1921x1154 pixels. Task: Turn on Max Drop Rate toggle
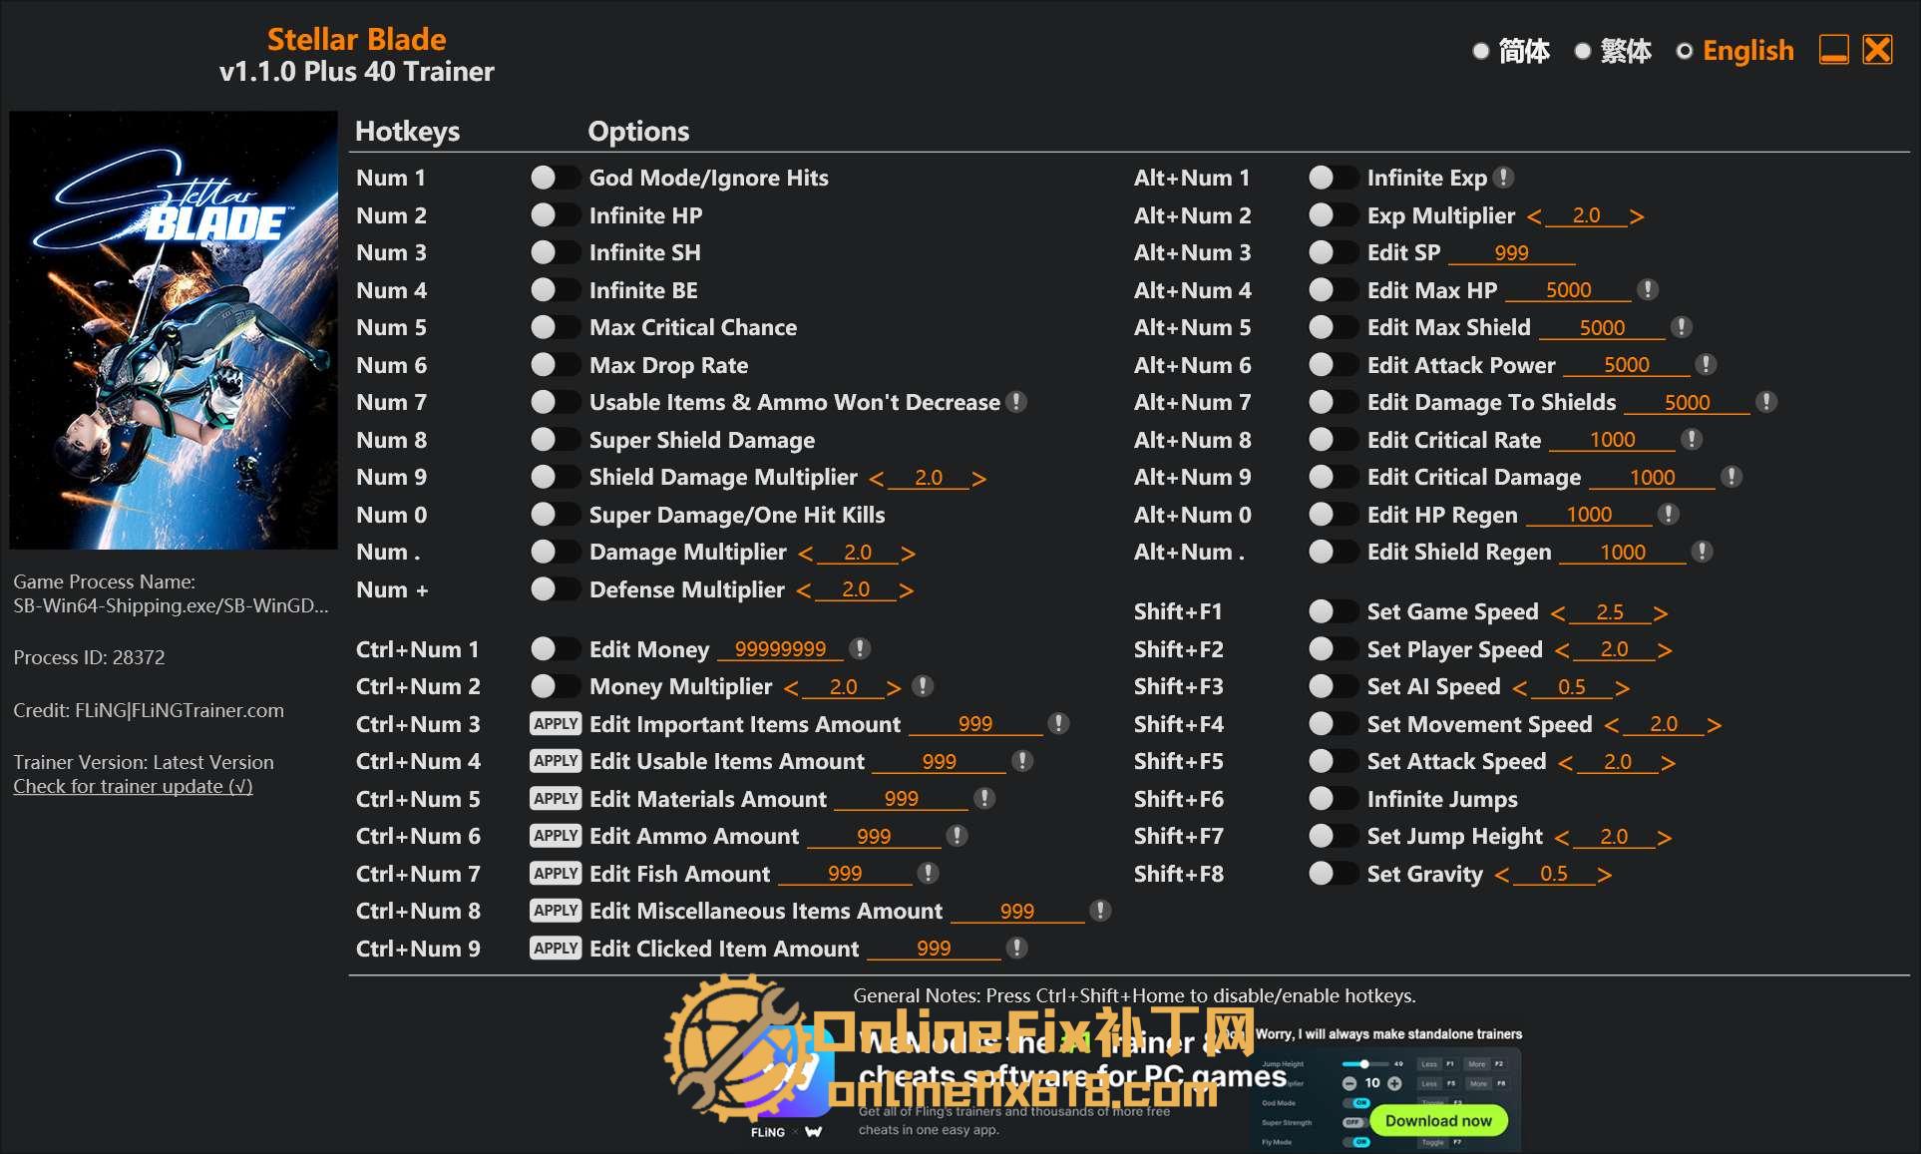[x=554, y=365]
